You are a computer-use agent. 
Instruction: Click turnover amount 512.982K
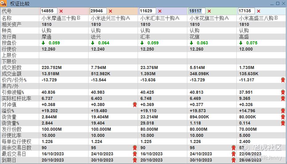(x=101, y=74)
